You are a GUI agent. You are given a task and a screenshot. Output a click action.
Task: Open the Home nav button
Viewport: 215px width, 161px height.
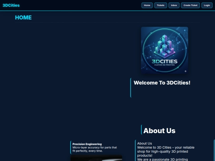(147, 5)
